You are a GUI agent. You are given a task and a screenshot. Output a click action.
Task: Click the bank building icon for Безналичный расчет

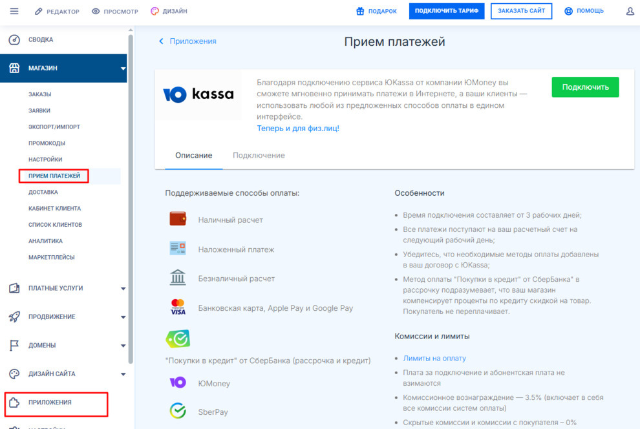pyautogui.click(x=178, y=277)
